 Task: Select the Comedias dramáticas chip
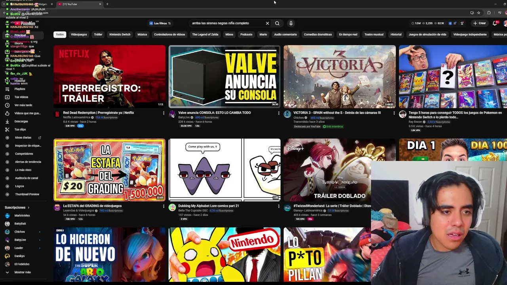click(x=318, y=34)
